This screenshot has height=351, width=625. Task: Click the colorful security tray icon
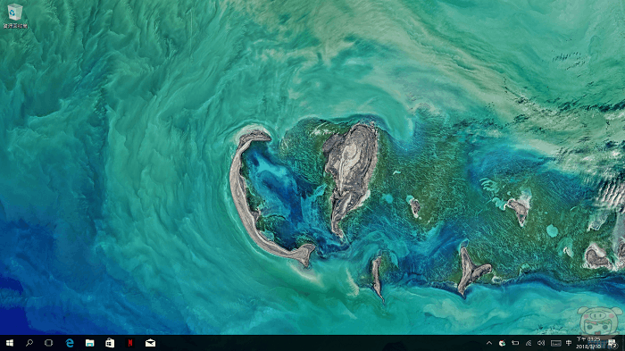tap(502, 343)
